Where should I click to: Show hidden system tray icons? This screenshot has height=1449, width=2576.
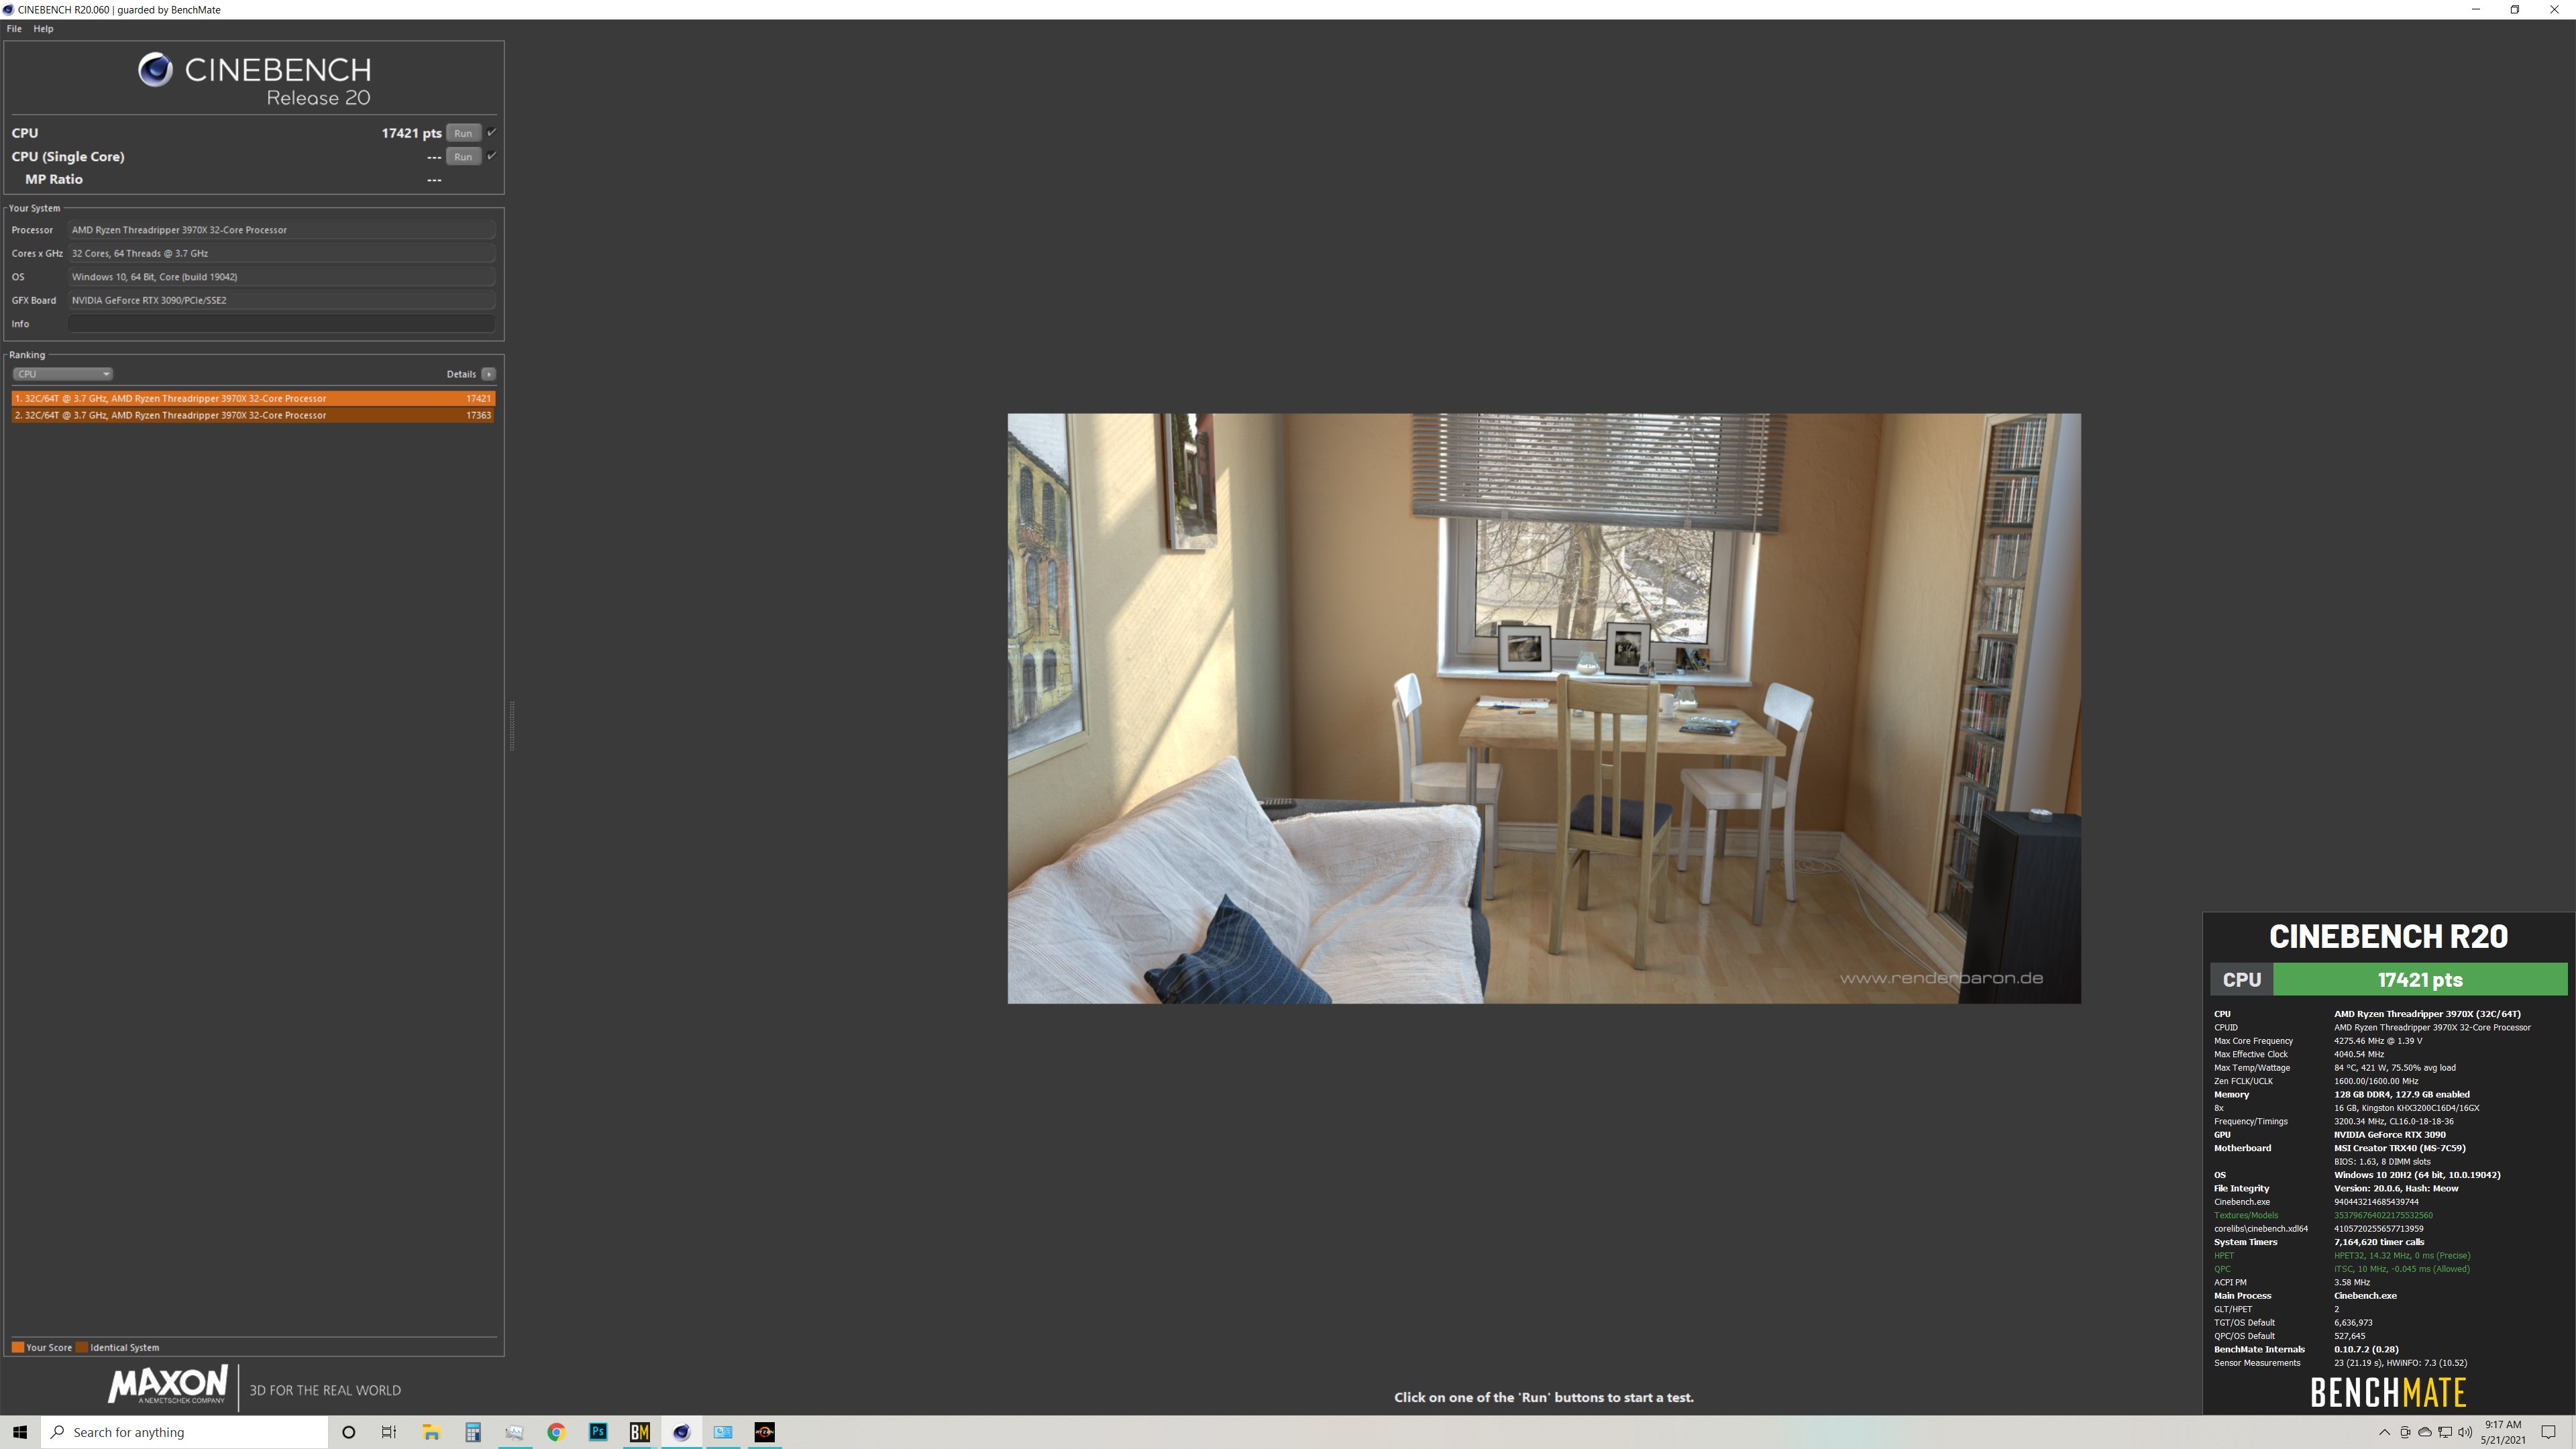2385,1432
